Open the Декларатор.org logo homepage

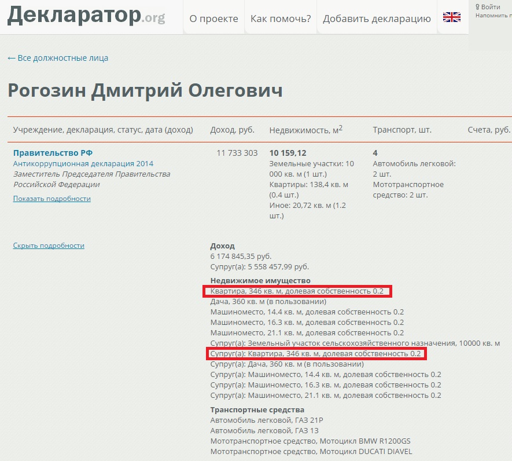pyautogui.click(x=86, y=16)
